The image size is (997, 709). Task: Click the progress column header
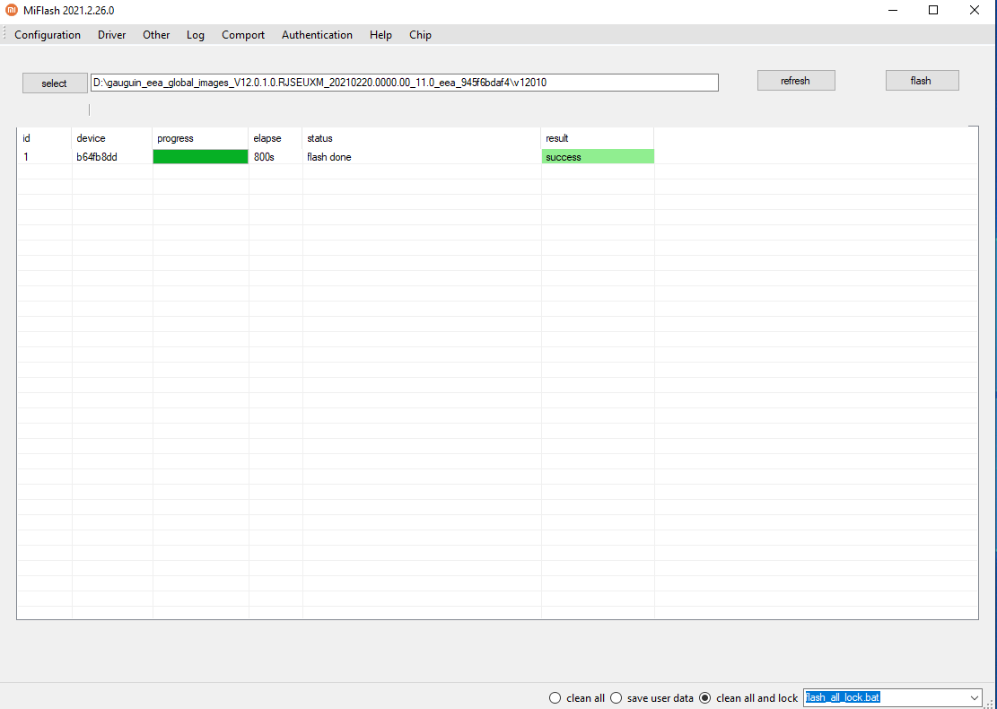click(x=200, y=138)
